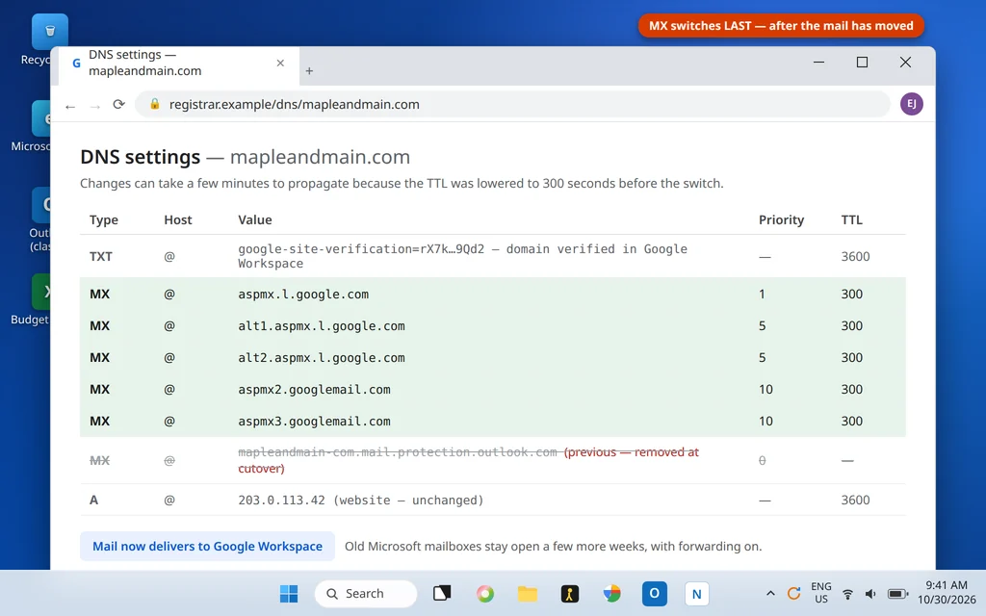Screen dimensions: 986x616
Task: Click the orange sync tray icon
Action: coord(793,593)
